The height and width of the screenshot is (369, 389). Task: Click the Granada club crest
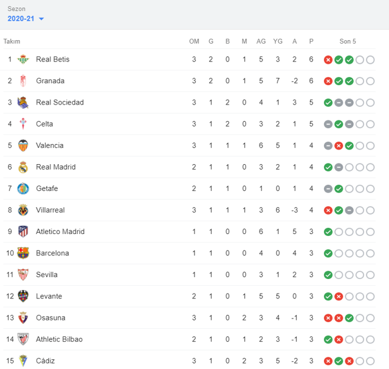point(23,81)
